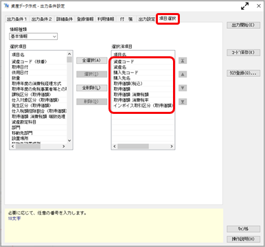Select 移動先部門 in left list
This screenshot has height=247, width=265.
coord(38,133)
